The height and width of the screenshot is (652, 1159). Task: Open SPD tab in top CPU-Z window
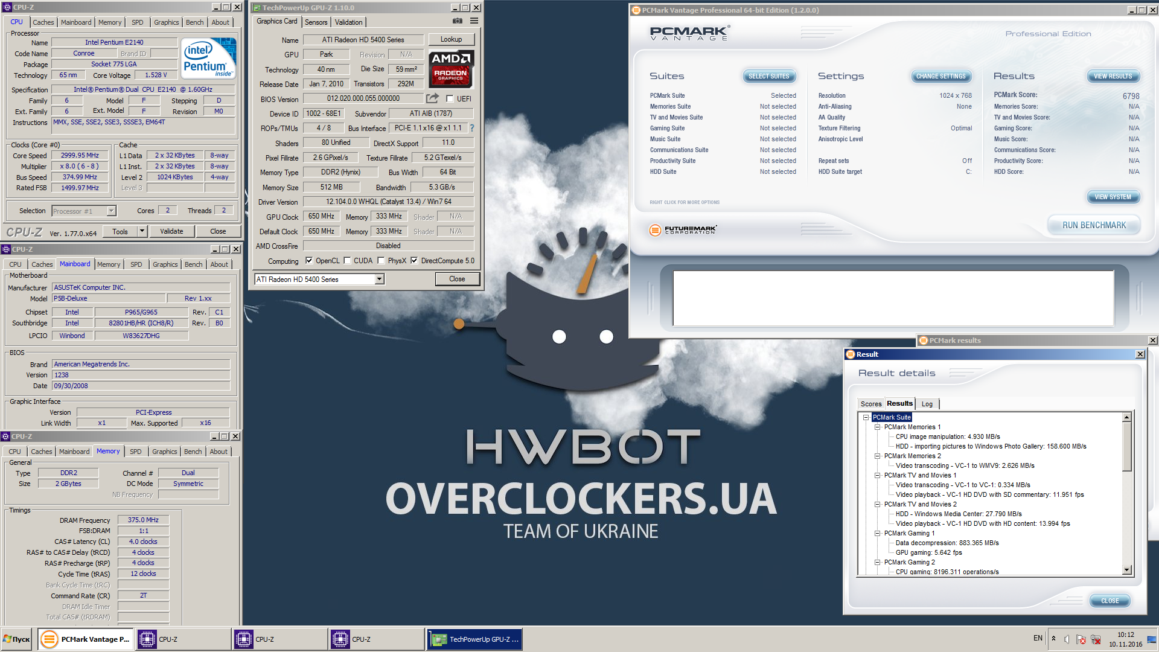click(138, 22)
